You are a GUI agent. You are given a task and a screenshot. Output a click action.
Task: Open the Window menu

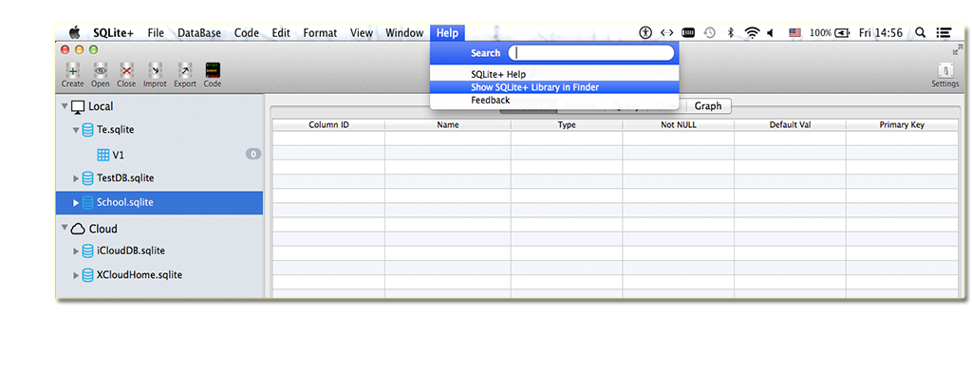(x=404, y=33)
